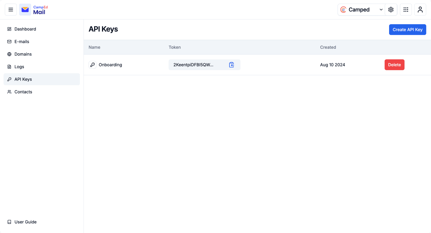Click the 2KeentpiDFBI5QW token field

(x=204, y=65)
